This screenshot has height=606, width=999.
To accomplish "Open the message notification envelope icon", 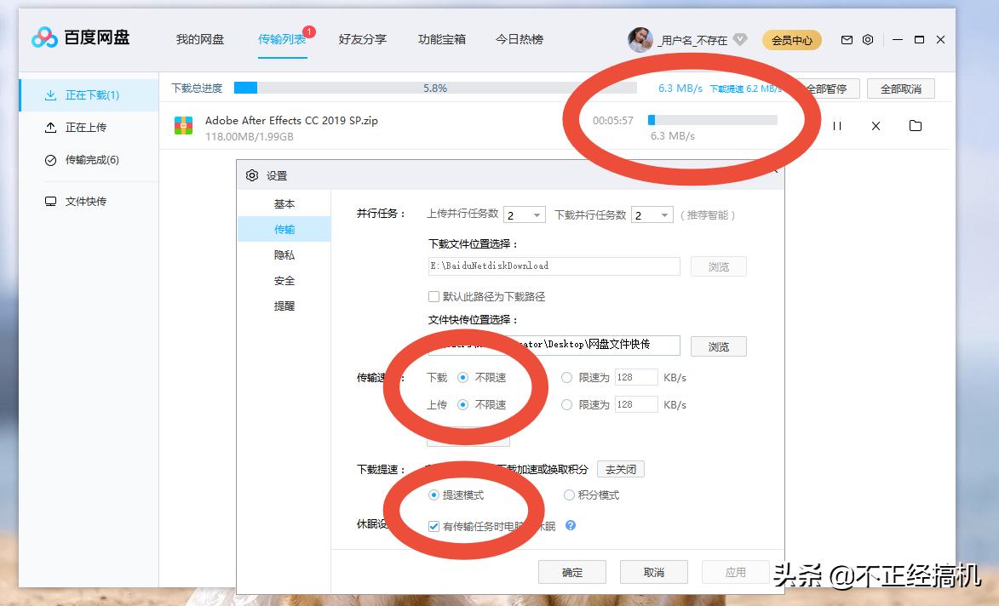I will [x=847, y=39].
